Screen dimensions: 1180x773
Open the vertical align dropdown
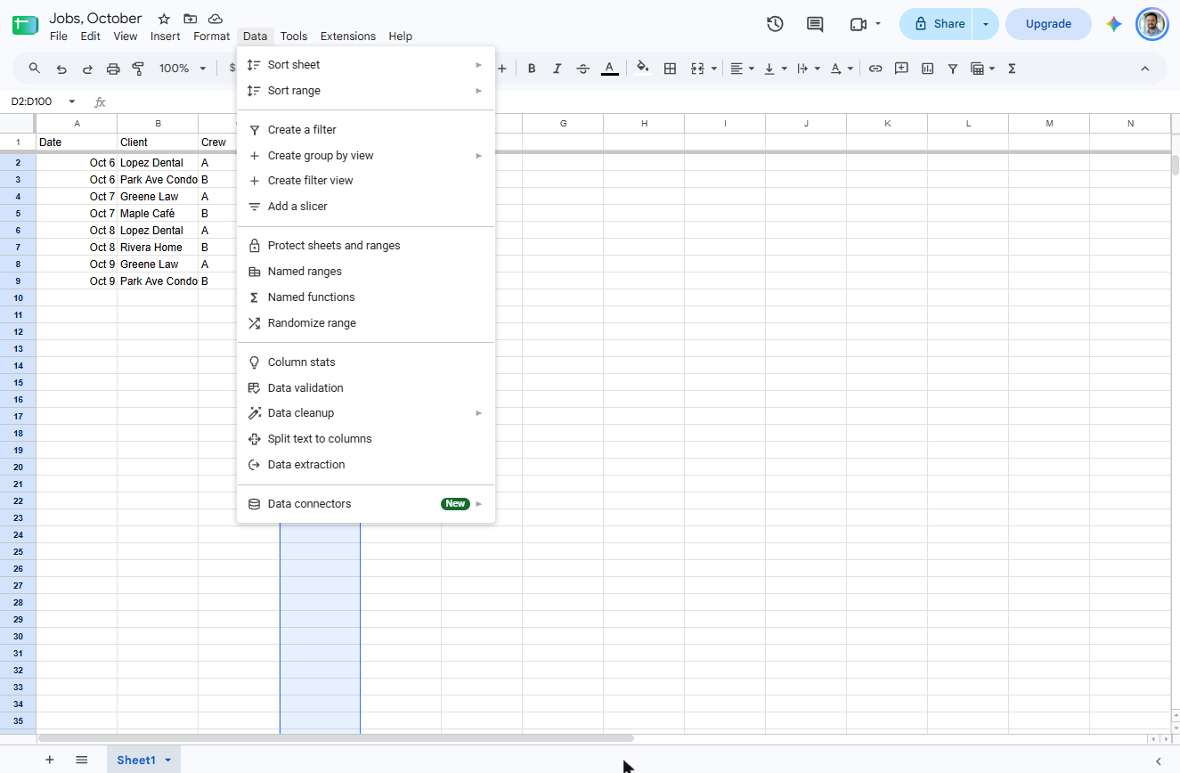[776, 69]
